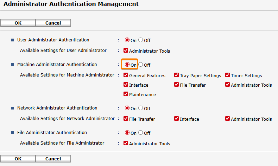Screen dimensions: 278x166
Task: Turn off User Administrator Authentication
Action: click(x=141, y=40)
